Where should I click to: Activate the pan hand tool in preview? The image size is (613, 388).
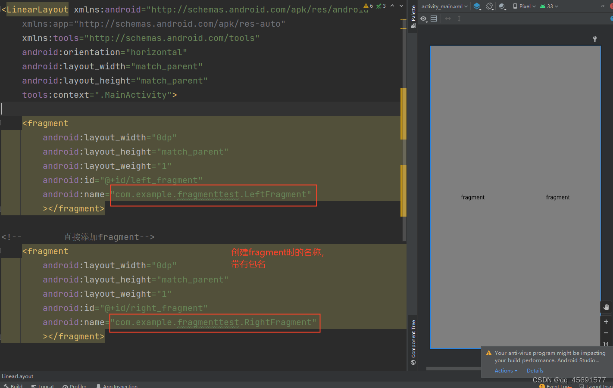click(606, 307)
